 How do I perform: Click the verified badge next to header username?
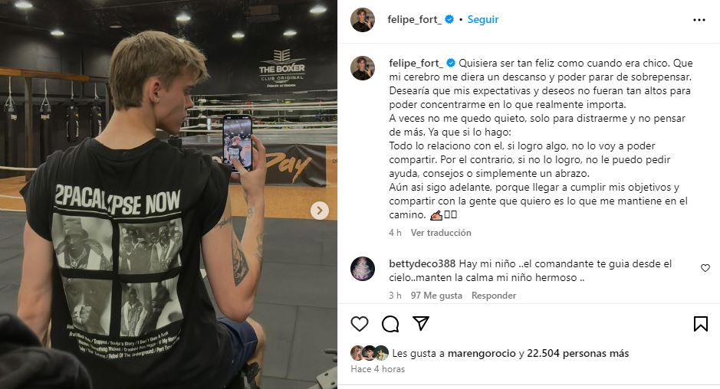449,19
